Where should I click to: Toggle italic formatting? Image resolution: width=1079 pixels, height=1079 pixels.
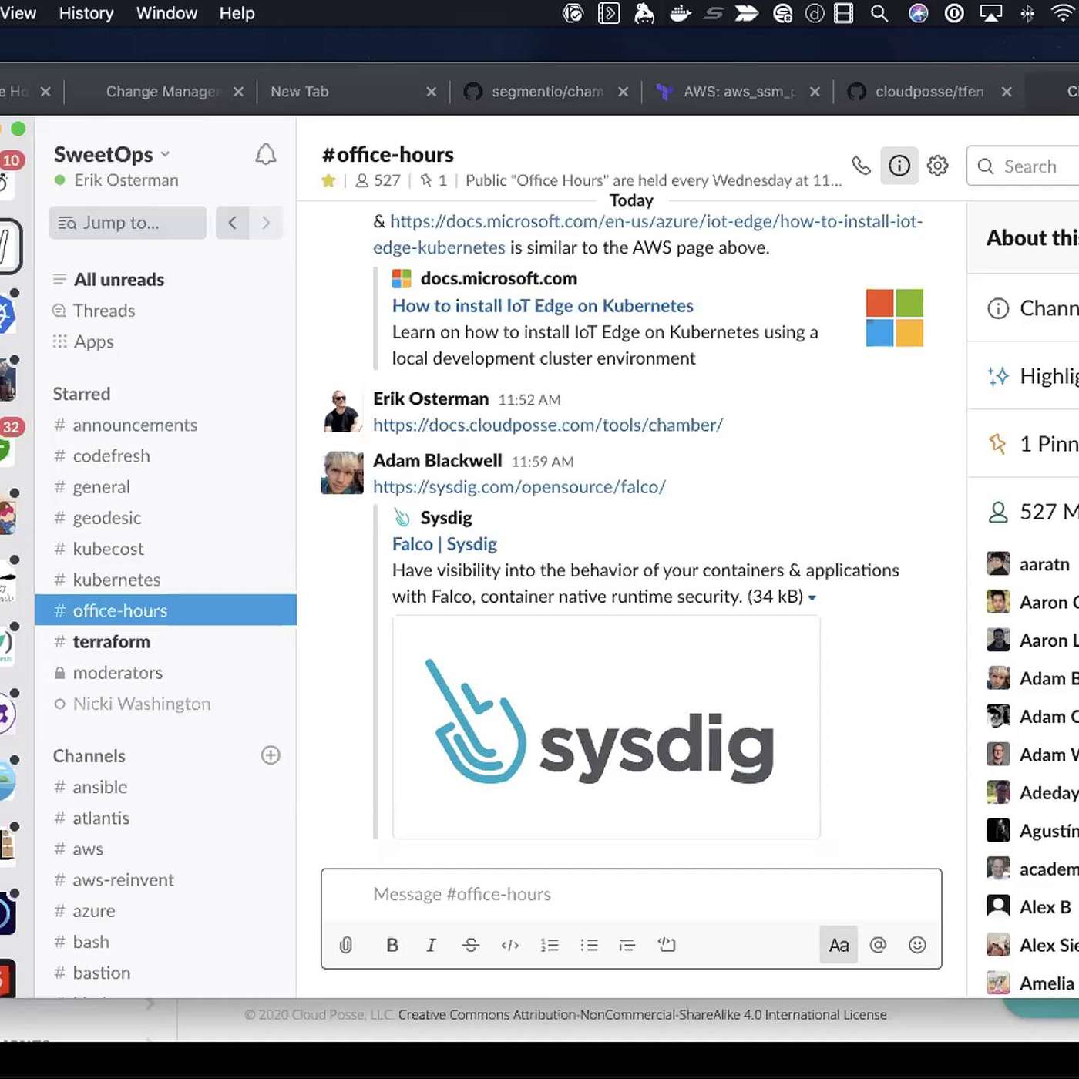(431, 945)
